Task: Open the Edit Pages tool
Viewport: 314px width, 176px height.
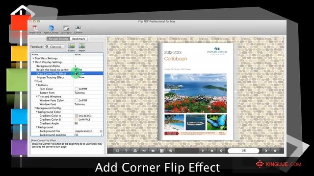Action: click(x=66, y=29)
